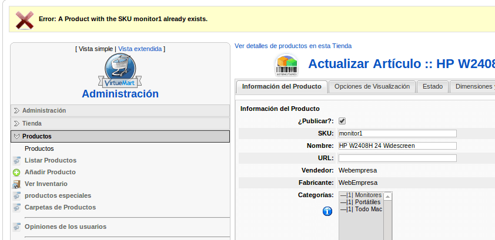
Task: Click the red X error icon
Action: [x=25, y=20]
